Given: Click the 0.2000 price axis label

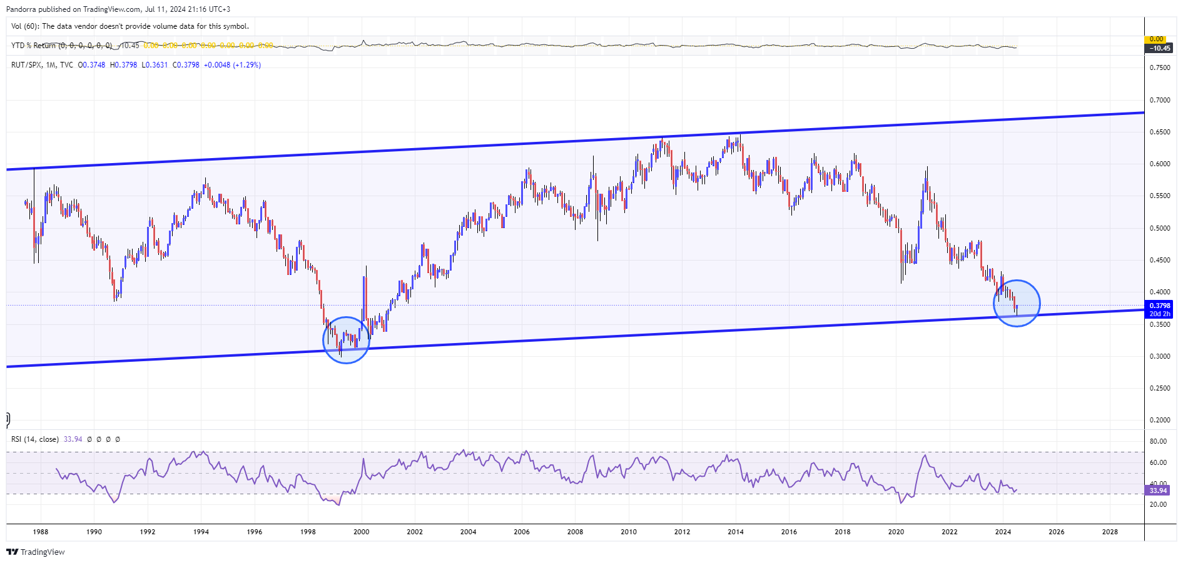Looking at the screenshot, I should point(1159,420).
